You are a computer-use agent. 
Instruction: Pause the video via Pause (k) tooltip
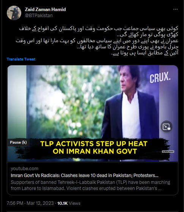pos(18,142)
